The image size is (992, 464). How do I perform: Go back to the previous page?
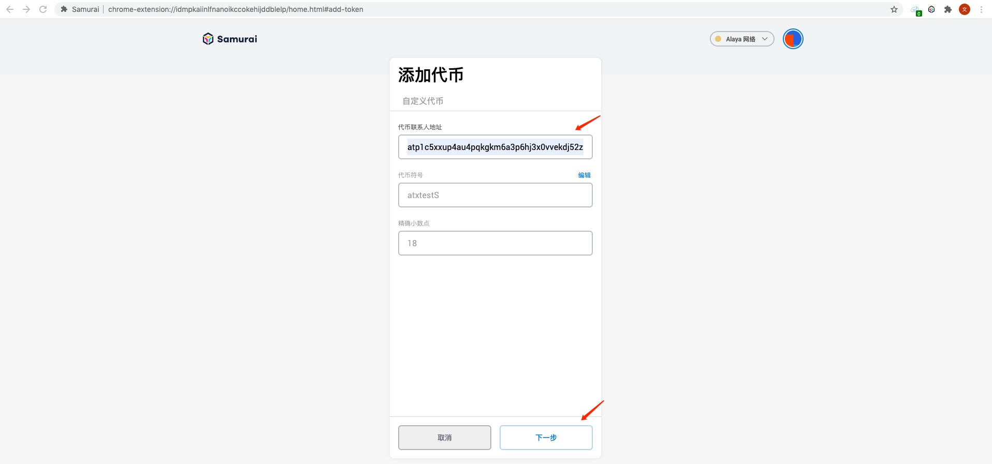pyautogui.click(x=10, y=9)
